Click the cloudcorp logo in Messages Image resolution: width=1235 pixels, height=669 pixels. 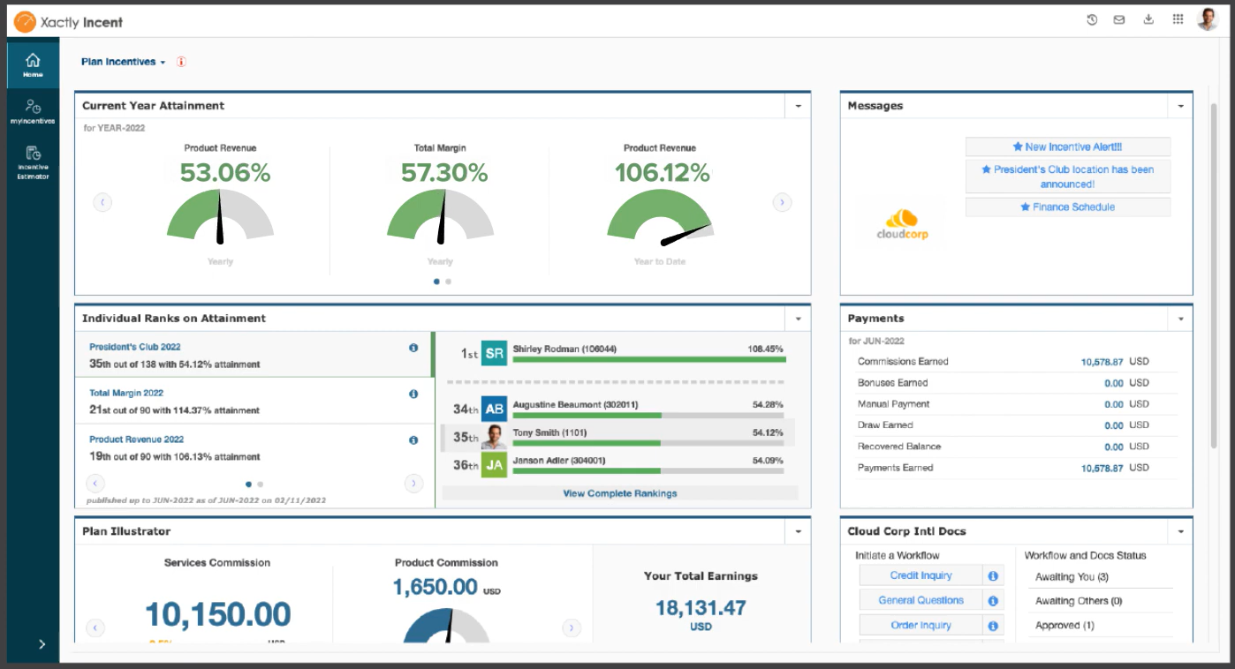click(x=902, y=224)
